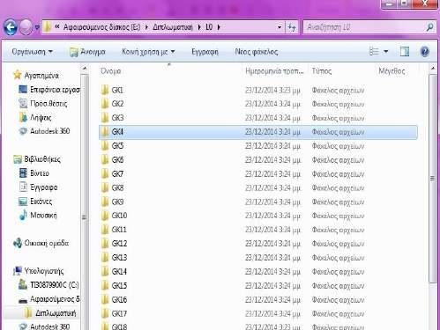Sort by Ημερομηνία τροποποίησης column header

click(274, 71)
